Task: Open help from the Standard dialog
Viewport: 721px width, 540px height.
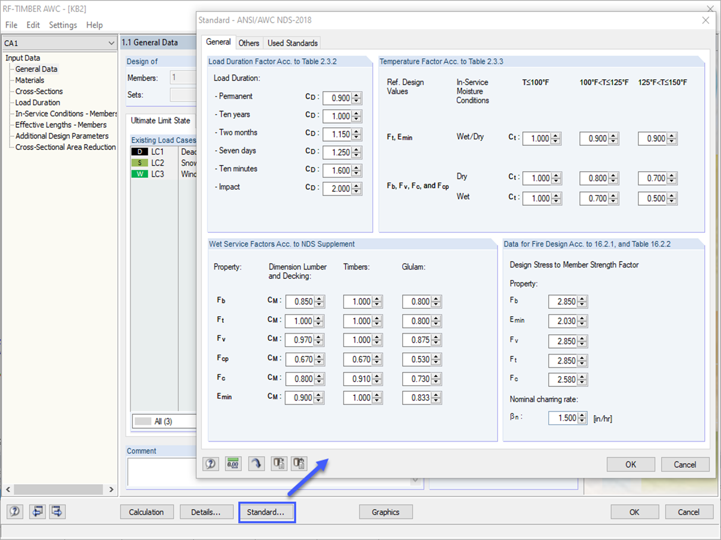Action: 210,463
